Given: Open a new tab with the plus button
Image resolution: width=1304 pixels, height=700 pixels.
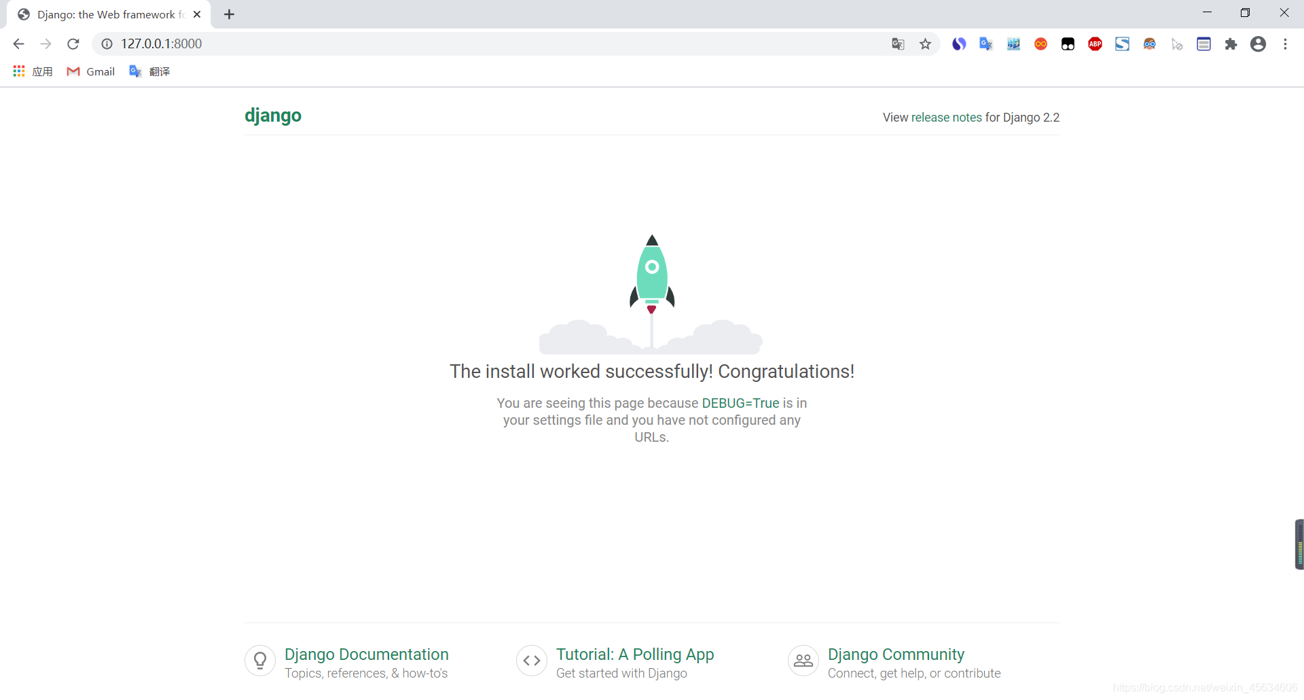Looking at the screenshot, I should click(229, 14).
